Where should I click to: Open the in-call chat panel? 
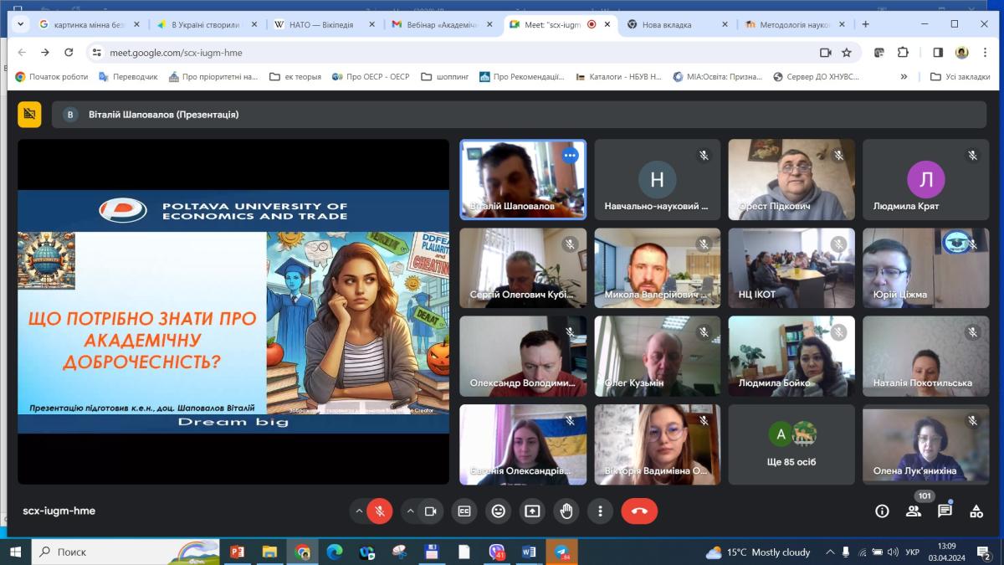click(x=945, y=511)
